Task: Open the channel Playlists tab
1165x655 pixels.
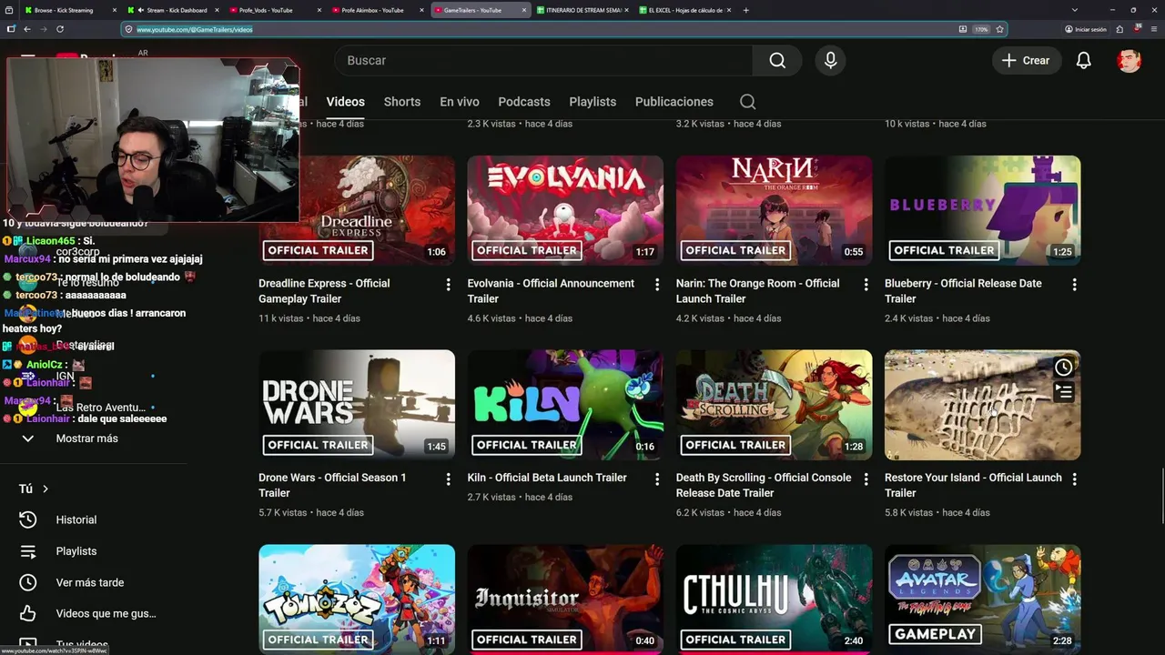Action: [x=593, y=102]
